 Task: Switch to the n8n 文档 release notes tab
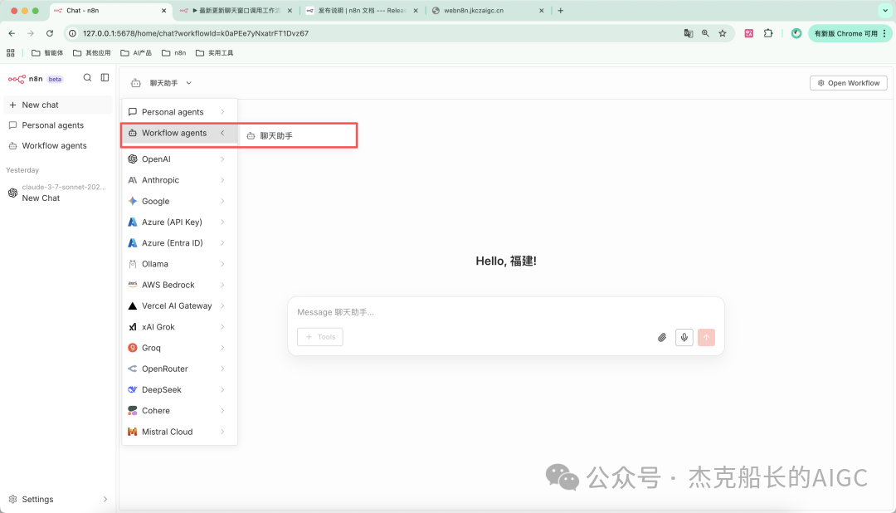363,10
